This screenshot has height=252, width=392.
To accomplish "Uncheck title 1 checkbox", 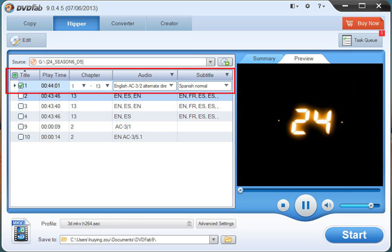I will (x=21, y=86).
